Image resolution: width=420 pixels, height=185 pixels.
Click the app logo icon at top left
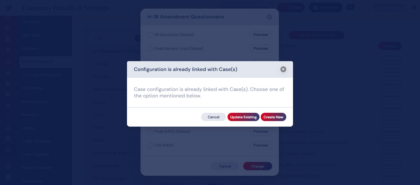pos(8,7)
